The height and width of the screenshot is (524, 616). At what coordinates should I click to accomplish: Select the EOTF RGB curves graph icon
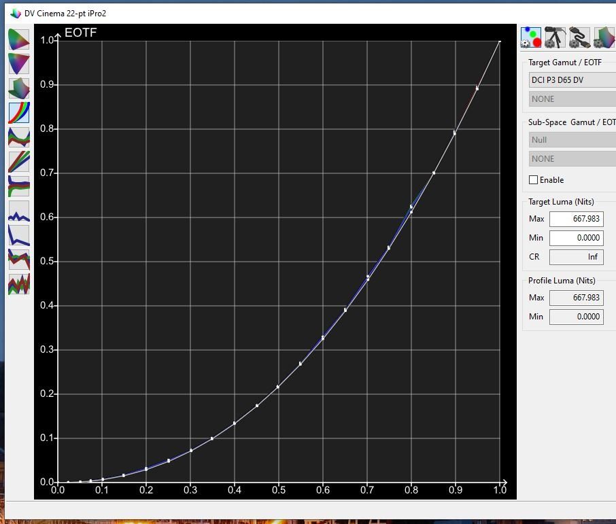coord(19,113)
